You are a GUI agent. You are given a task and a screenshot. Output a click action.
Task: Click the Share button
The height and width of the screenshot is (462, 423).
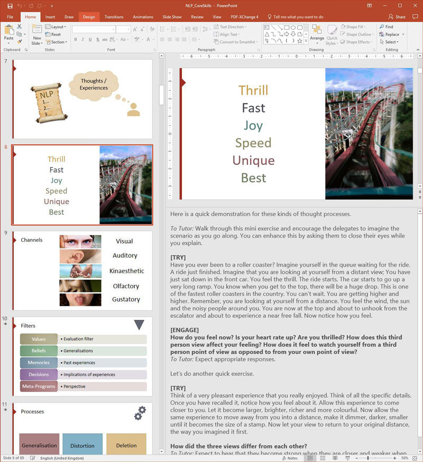tap(397, 17)
